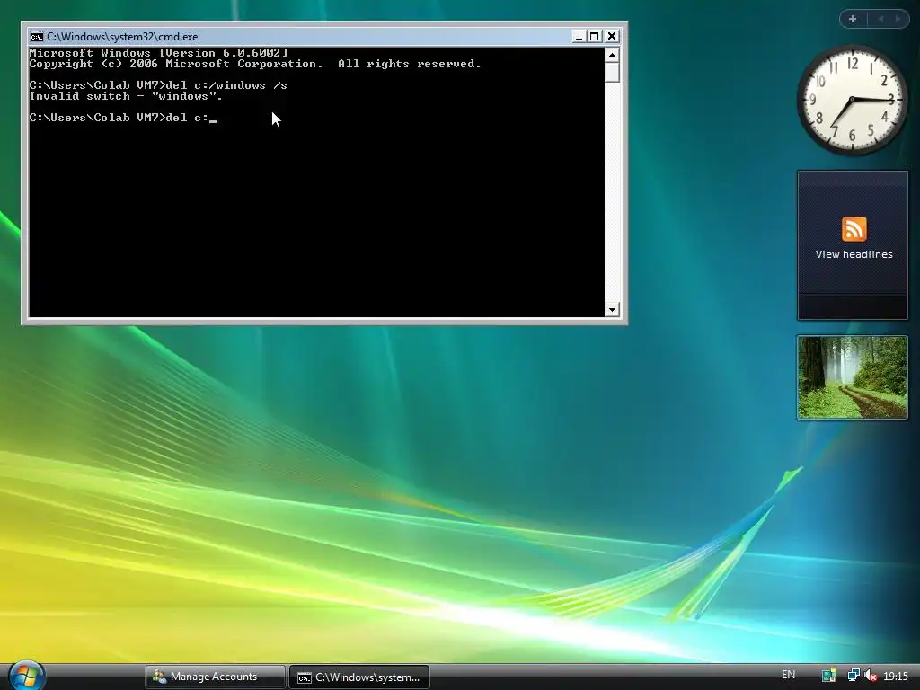Viewport: 920px width, 690px height.
Task: Open the Manage Accounts taskbar button
Action: point(215,677)
